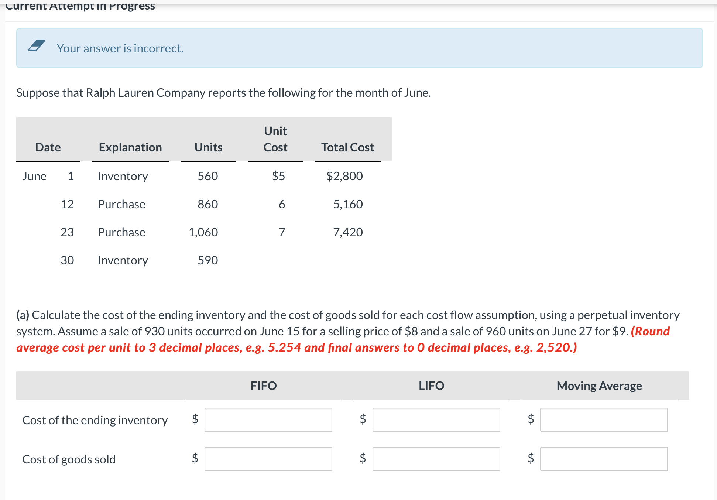The height and width of the screenshot is (500, 717).
Task: Click the 'Cost of goods sold' label
Action: pos(69,459)
